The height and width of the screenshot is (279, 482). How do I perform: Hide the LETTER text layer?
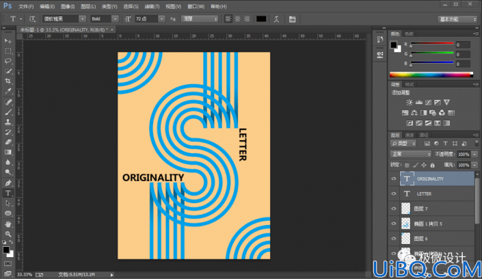click(394, 194)
